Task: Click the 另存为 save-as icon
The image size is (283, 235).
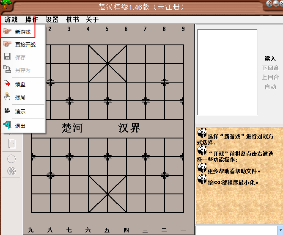Action: pos(7,69)
